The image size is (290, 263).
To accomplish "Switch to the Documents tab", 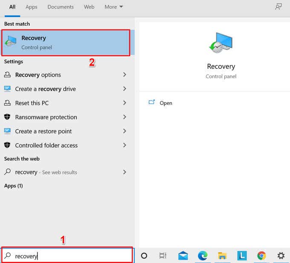I will point(61,7).
